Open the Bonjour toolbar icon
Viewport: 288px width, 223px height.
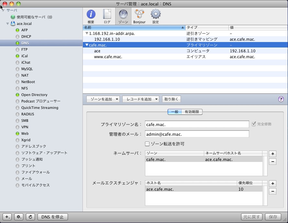coord(139,14)
